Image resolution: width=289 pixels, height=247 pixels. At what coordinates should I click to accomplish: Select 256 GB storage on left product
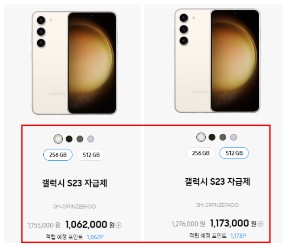tap(58, 155)
